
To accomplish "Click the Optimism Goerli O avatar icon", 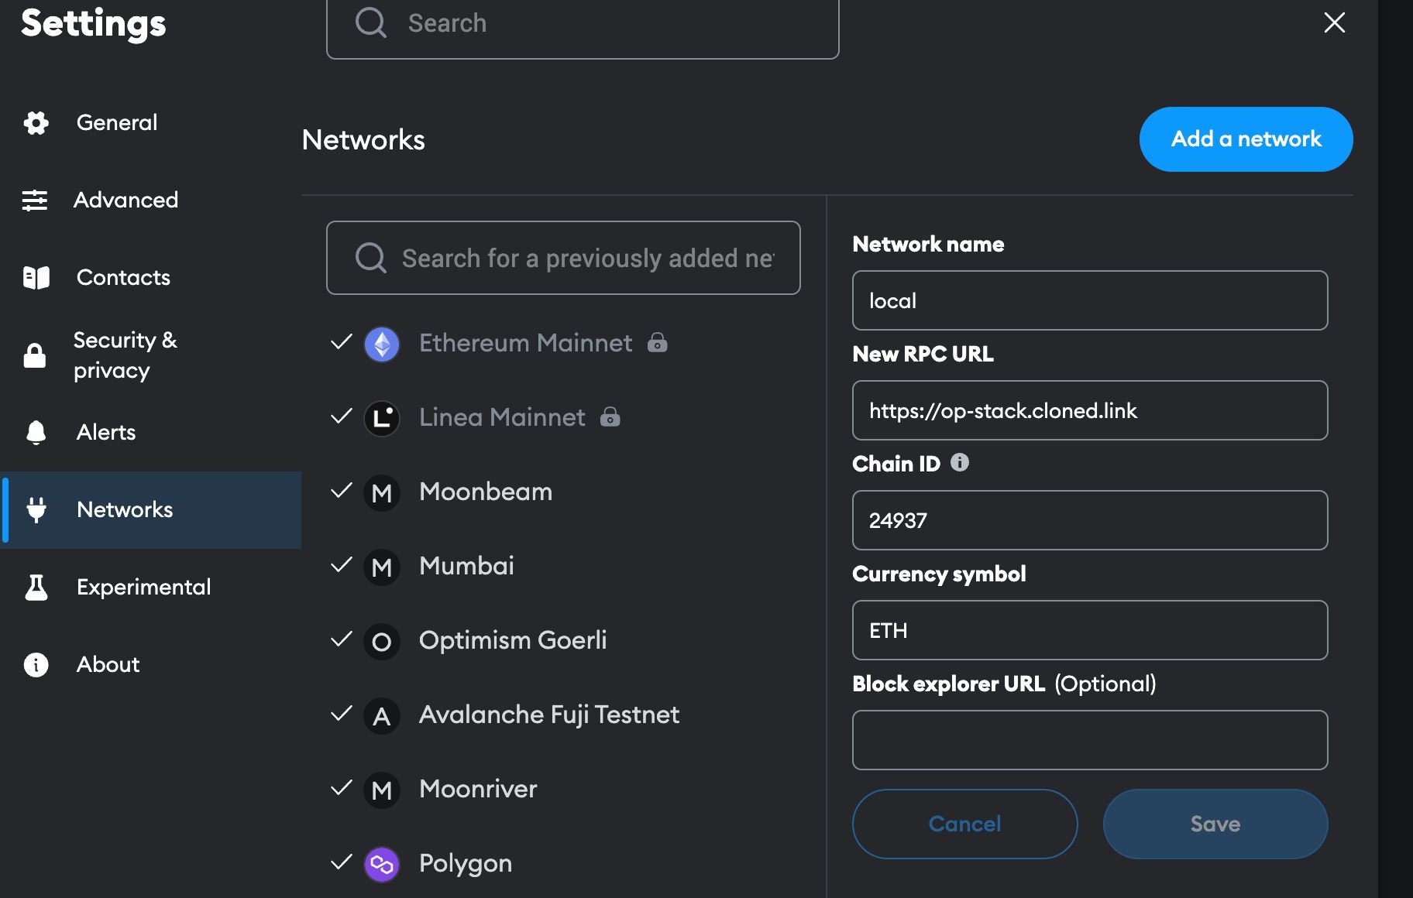I will click(382, 641).
